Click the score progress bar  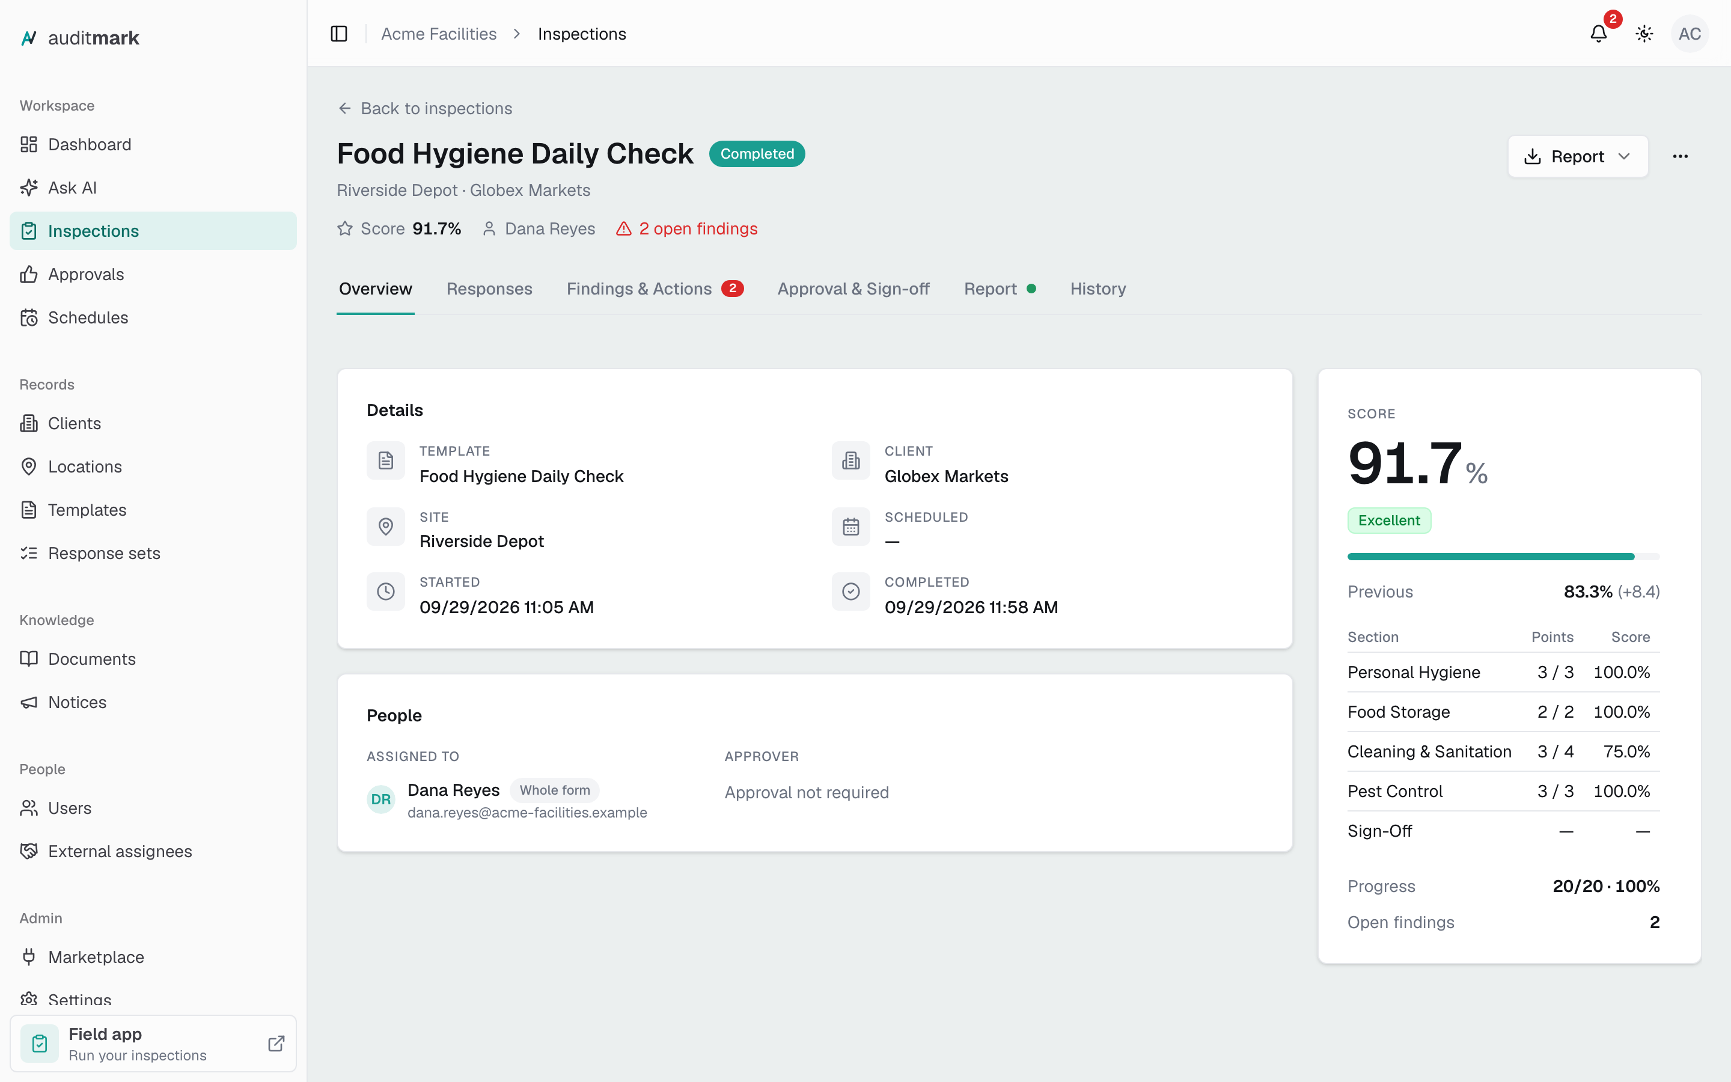pos(1503,556)
